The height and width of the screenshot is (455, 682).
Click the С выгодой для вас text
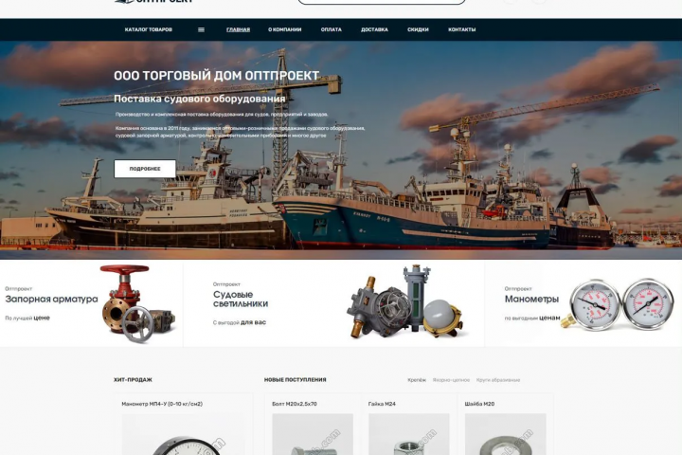coord(240,322)
